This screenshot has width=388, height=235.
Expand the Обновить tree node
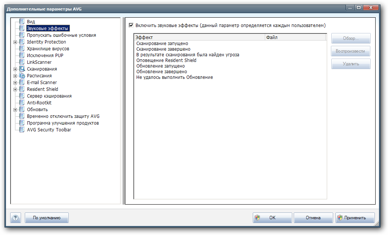coord(15,110)
